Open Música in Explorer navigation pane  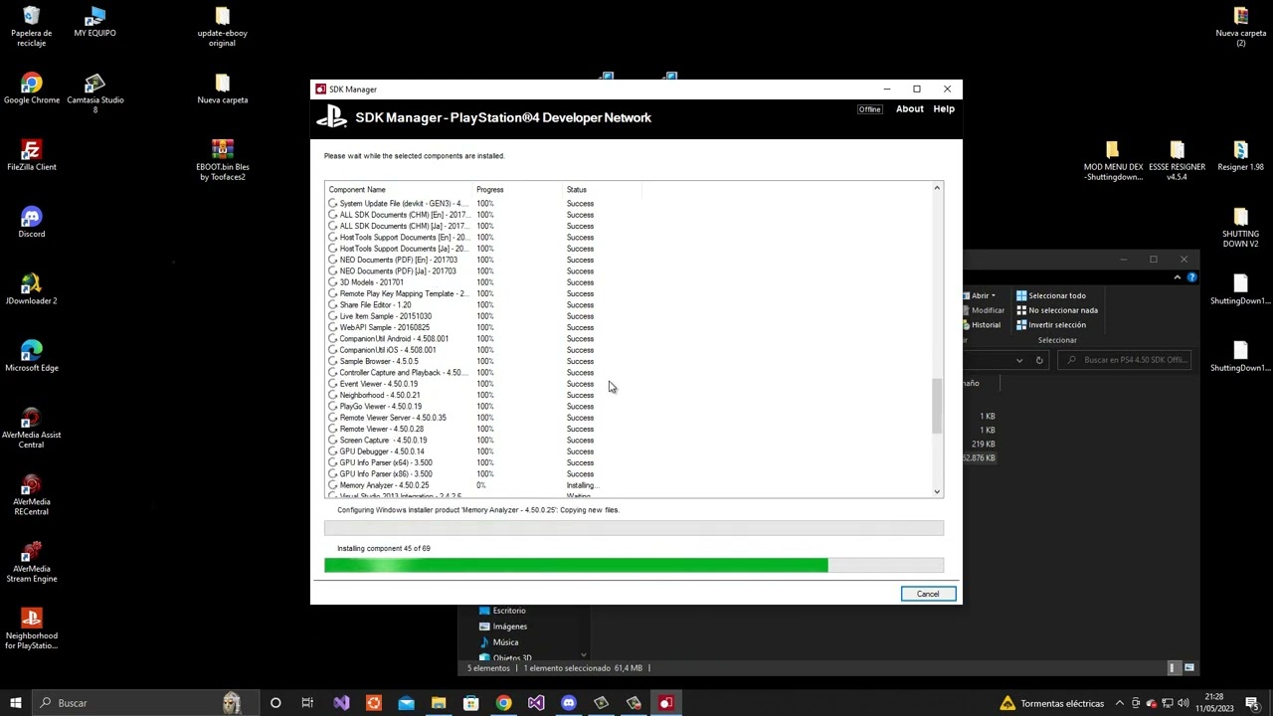click(x=499, y=642)
